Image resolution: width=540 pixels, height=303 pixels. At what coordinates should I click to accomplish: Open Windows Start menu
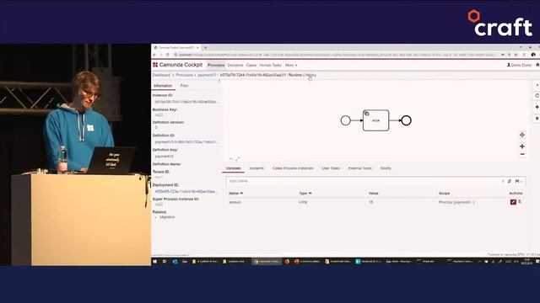(155, 262)
